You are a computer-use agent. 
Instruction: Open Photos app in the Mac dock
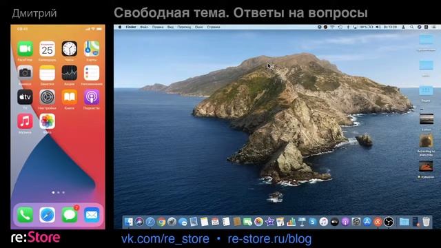tap(258, 222)
